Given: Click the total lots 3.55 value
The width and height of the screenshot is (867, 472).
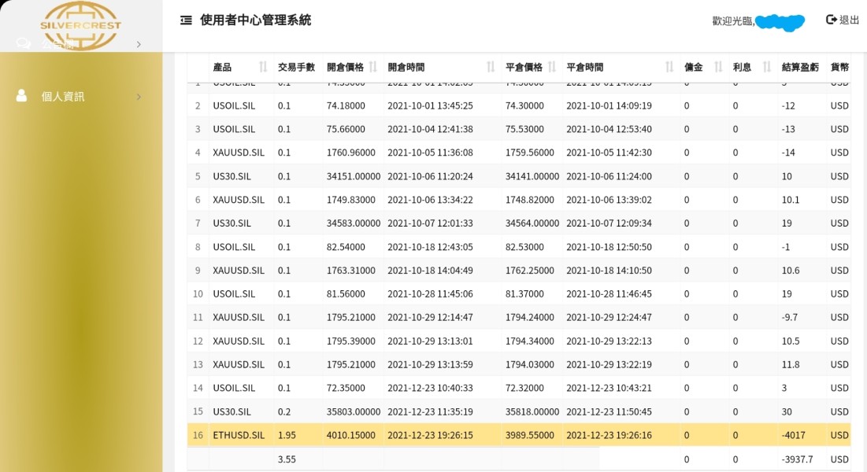Looking at the screenshot, I should (287, 459).
